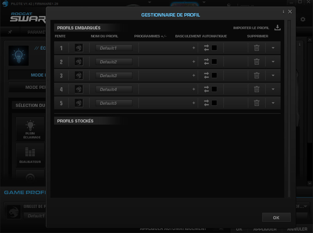Viewport: 313px width, 233px height.
Task: Expand the dropdown arrow for slot 5
Action: pos(273,103)
